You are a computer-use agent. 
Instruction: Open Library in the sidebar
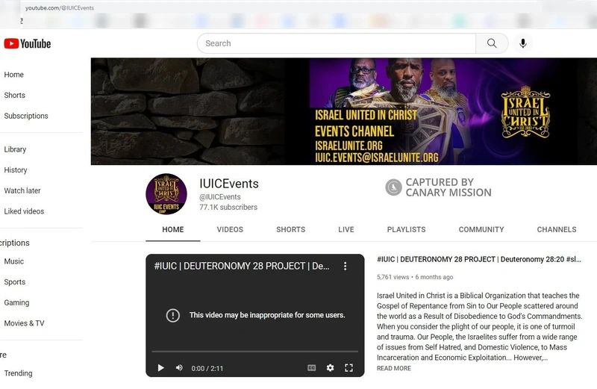click(x=15, y=149)
